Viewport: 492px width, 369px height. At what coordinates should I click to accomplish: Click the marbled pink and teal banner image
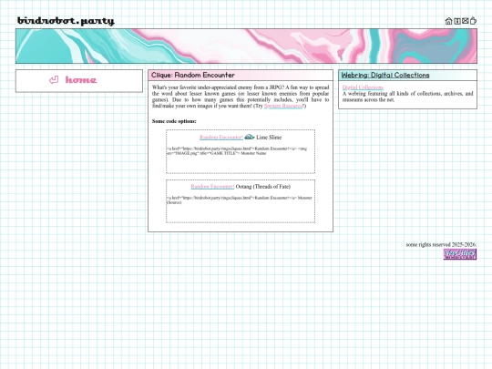click(246, 46)
